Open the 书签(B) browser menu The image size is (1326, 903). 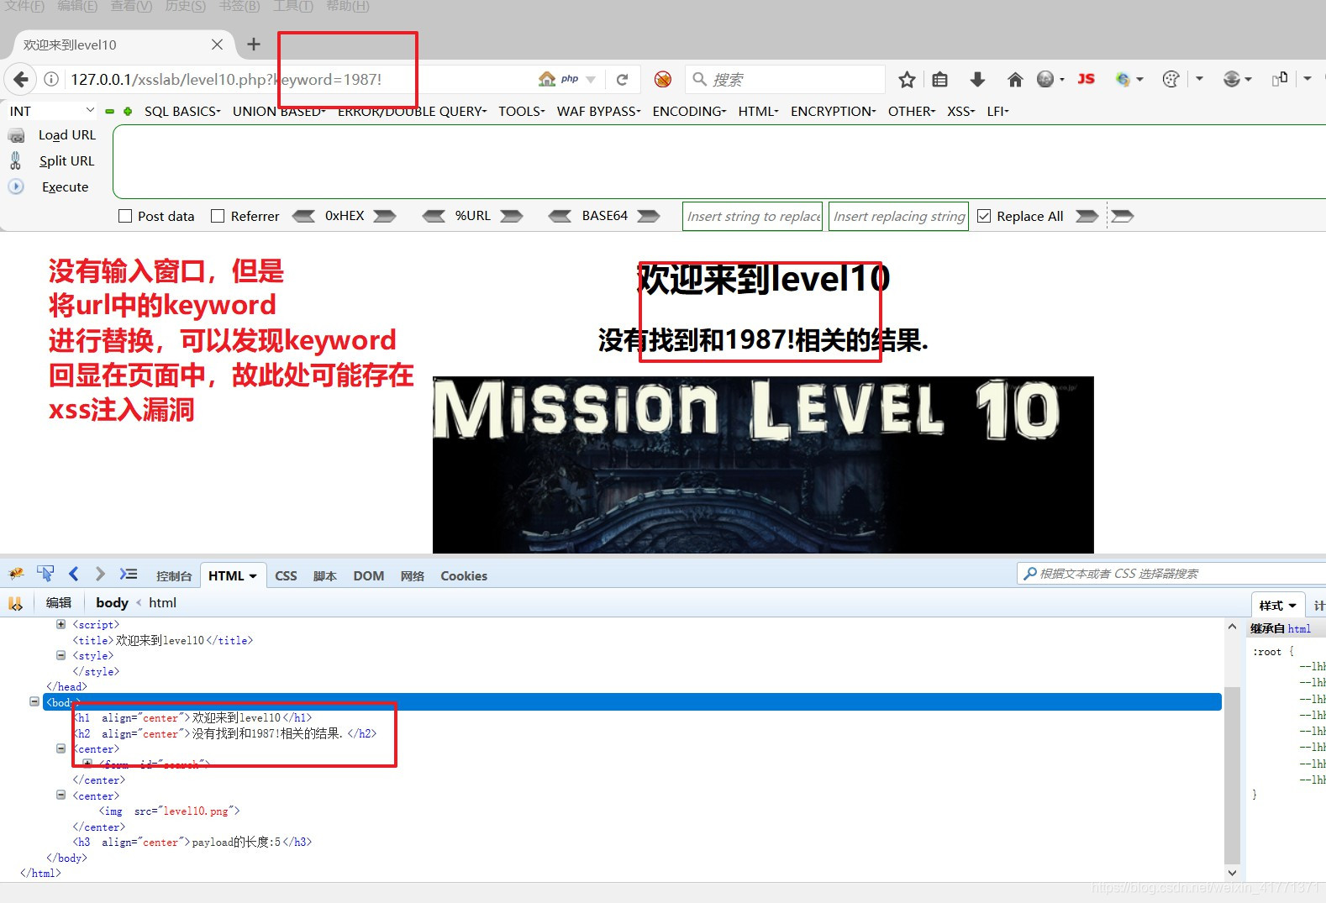coord(239,6)
